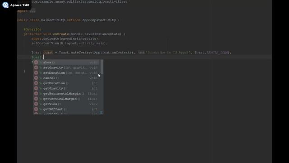Pick getHorizontalMargin() suggestion
Image resolution: width=289 pixels, height=163 pixels.
(x=66, y=94)
